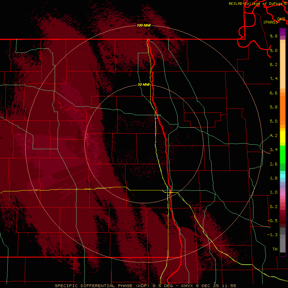Click the 9 DEC 25 11:55 timestamp
This screenshot has width=288, height=288.
click(x=216, y=286)
